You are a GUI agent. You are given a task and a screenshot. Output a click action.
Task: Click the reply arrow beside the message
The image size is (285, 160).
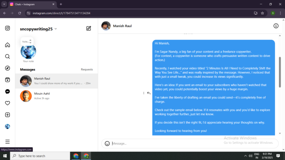tap(149, 93)
